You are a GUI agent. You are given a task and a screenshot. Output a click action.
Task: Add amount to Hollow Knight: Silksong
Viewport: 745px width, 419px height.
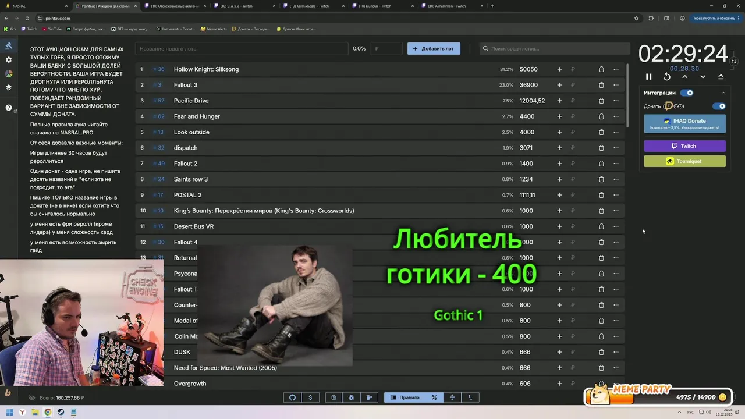(x=559, y=69)
